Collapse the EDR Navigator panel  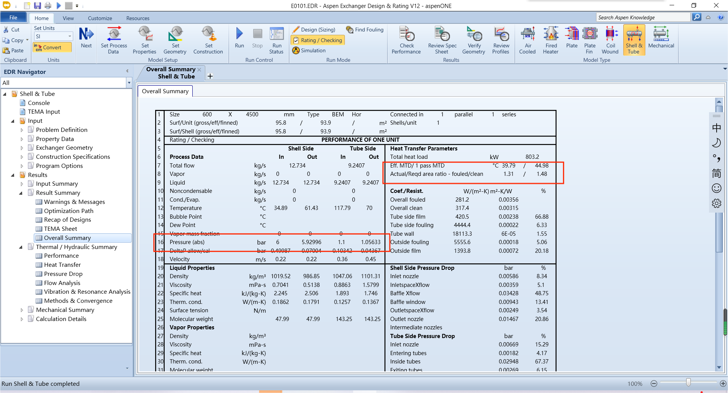pos(127,71)
